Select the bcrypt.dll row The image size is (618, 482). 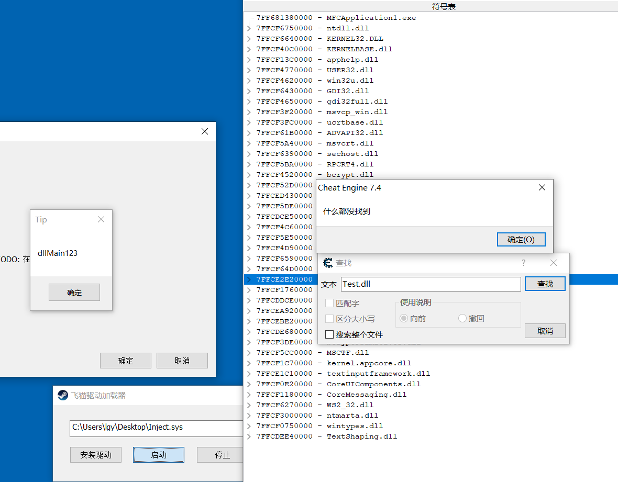[315, 174]
